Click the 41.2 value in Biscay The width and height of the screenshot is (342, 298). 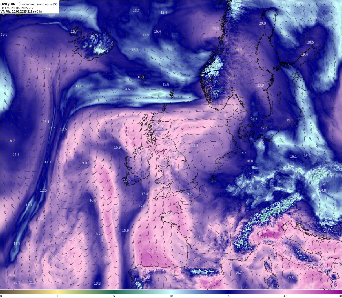[x=150, y=251]
